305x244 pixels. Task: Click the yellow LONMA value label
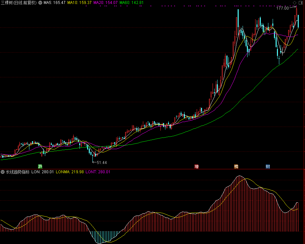tap(69, 172)
